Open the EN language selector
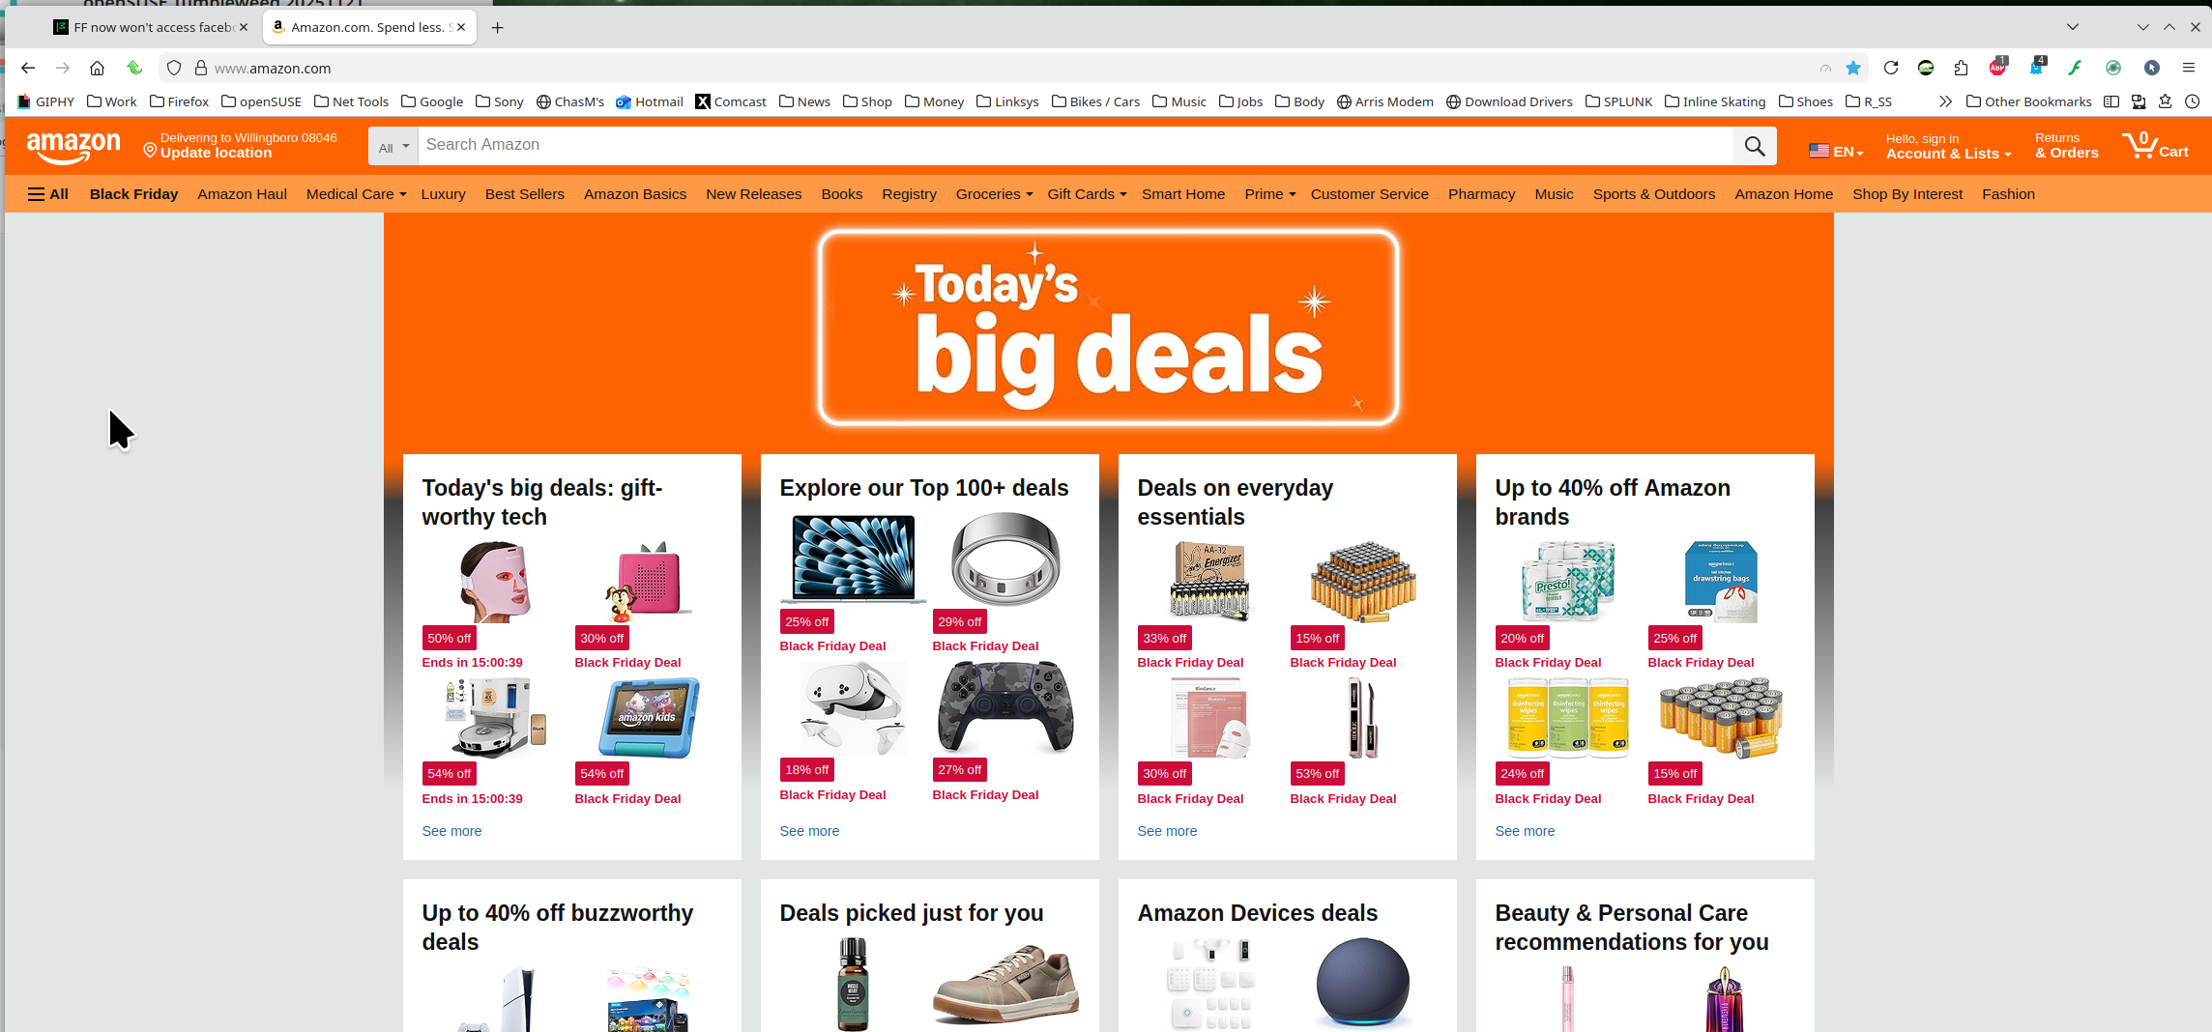 (1836, 152)
